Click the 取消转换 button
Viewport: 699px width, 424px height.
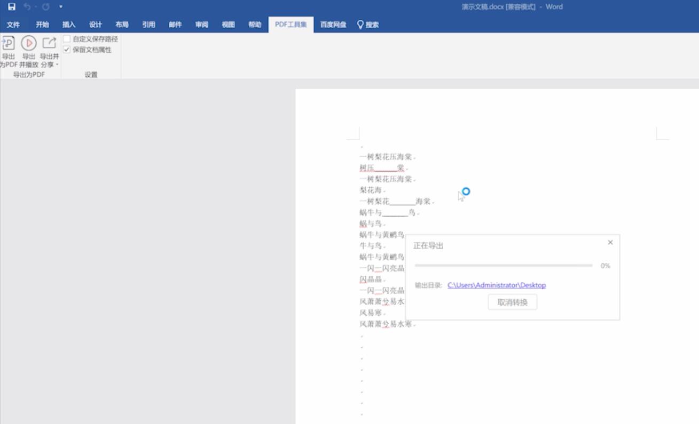pyautogui.click(x=513, y=302)
